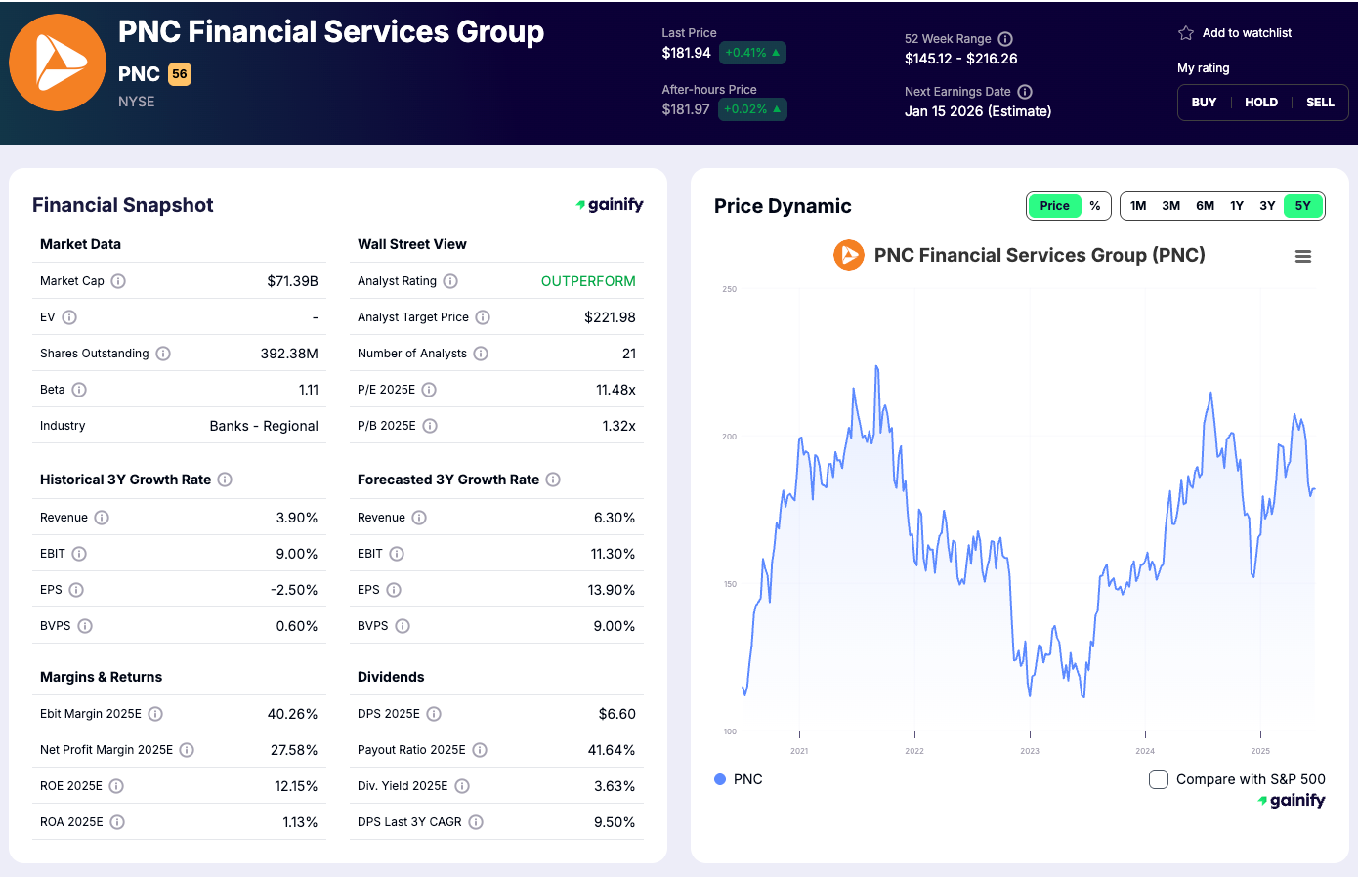Rate PNC as BUY
The width and height of the screenshot is (1358, 877).
(x=1204, y=102)
